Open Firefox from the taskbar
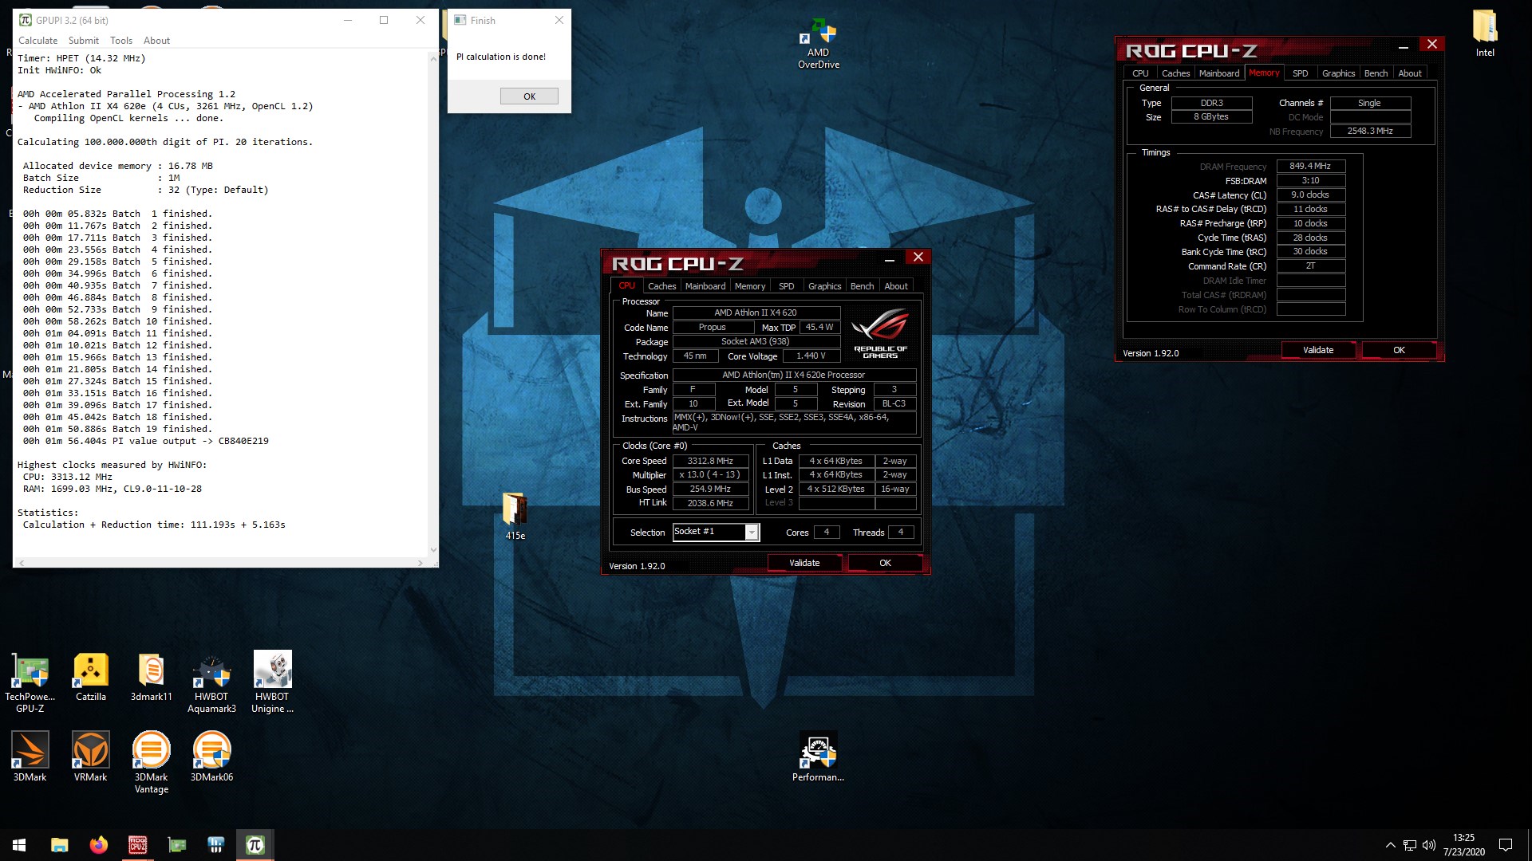This screenshot has height=861, width=1532. 98,845
